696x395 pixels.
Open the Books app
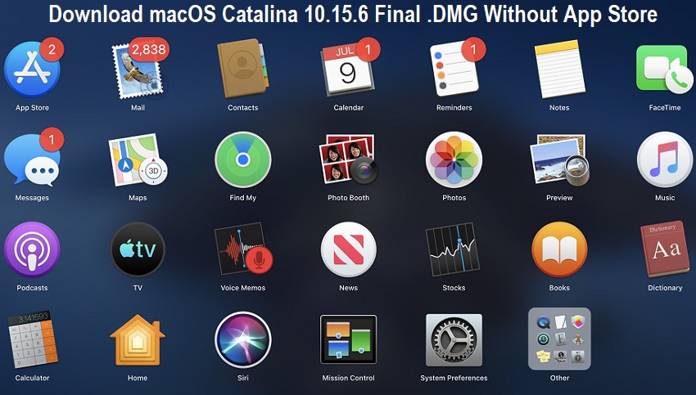click(559, 249)
